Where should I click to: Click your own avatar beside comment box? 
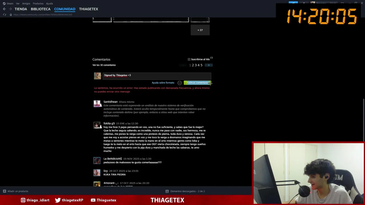(x=98, y=76)
